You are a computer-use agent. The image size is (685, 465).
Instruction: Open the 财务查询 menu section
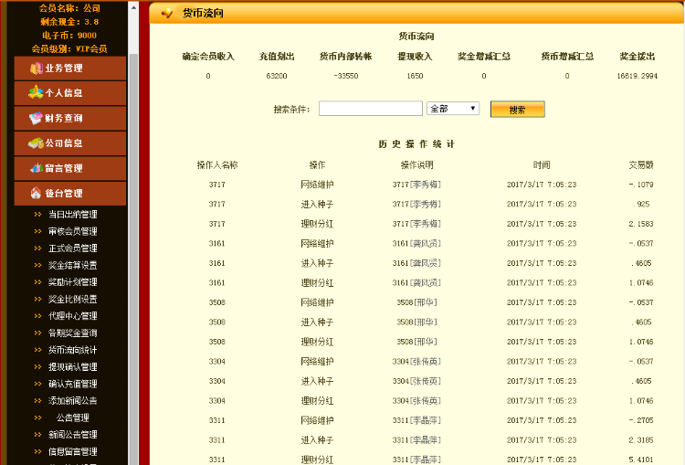click(x=70, y=118)
